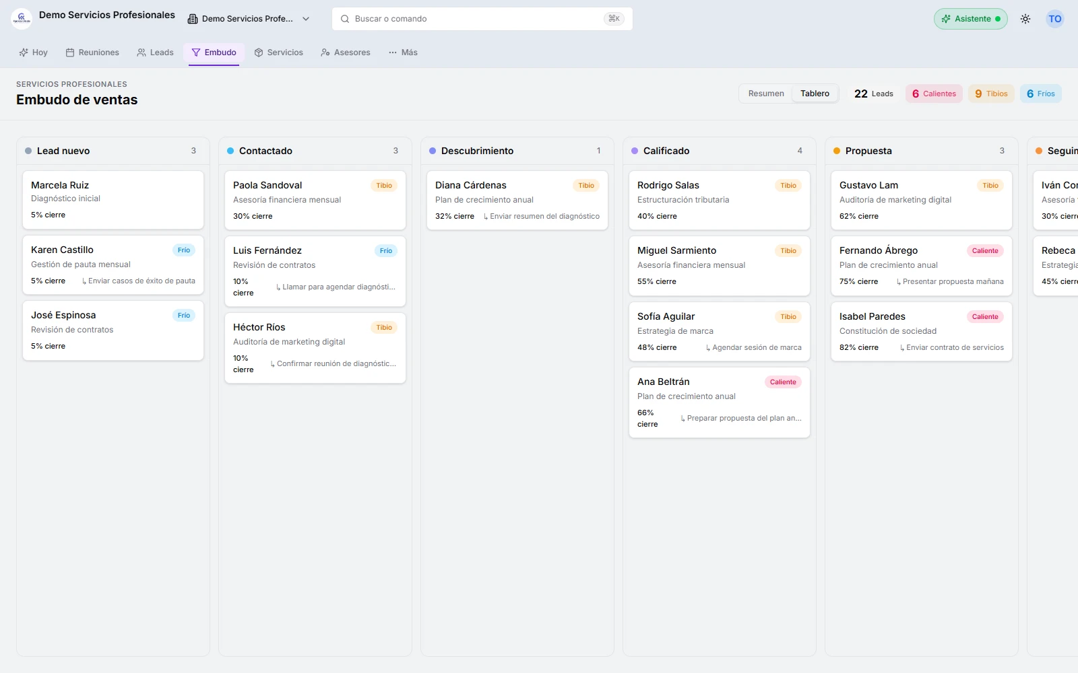Open the Isabel Paredes lead card

coord(922,332)
